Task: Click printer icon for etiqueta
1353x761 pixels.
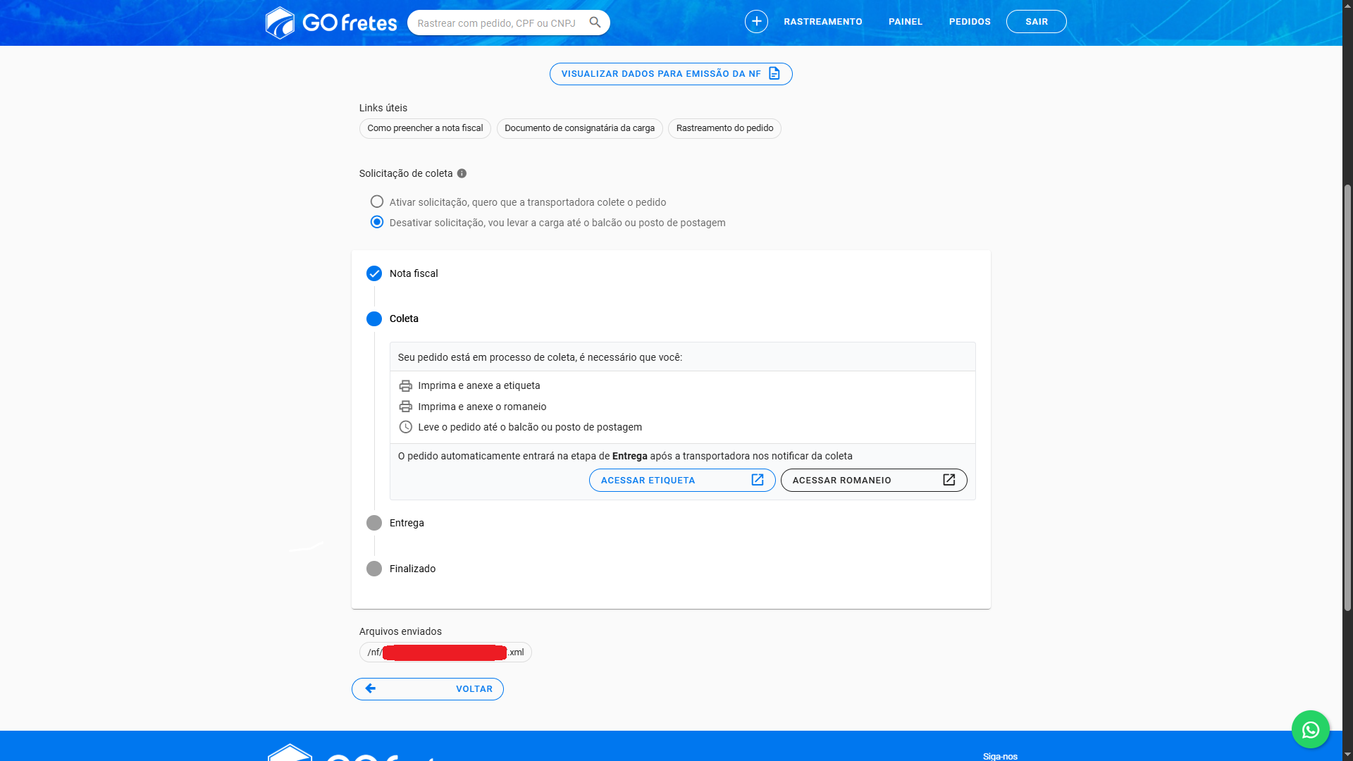Action: click(x=405, y=386)
